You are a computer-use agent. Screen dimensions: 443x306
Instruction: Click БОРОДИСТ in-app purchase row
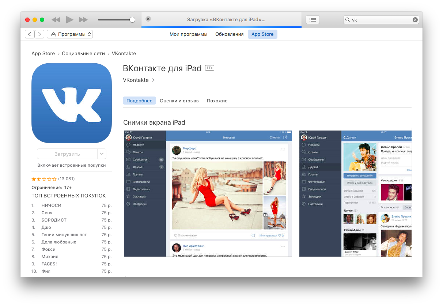(72, 220)
